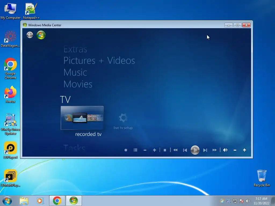Open the Windows Start button

click(x=7, y=201)
